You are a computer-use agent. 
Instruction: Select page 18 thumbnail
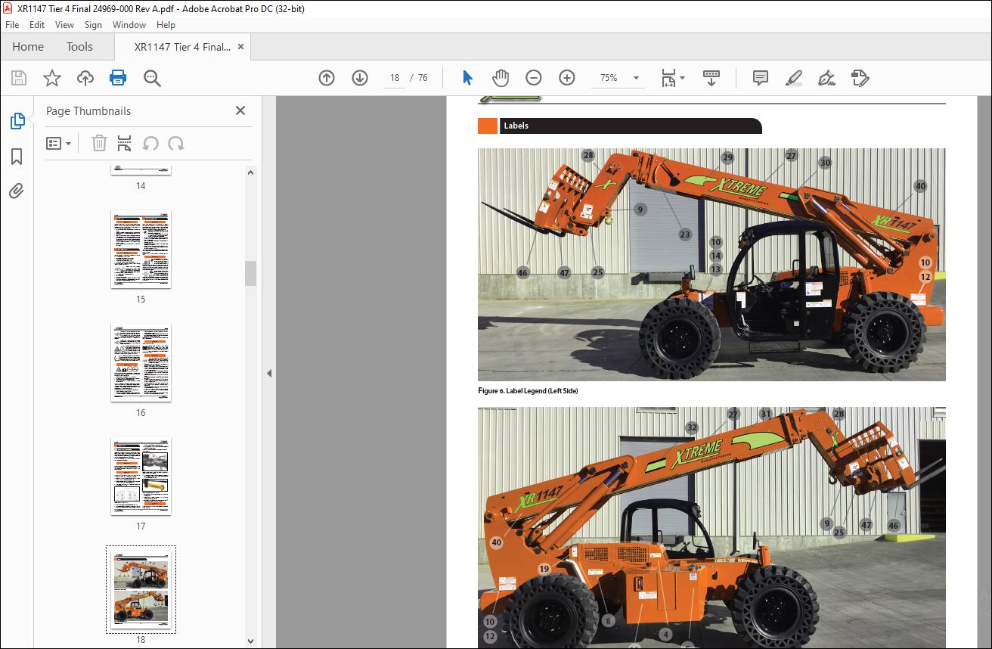click(x=141, y=589)
